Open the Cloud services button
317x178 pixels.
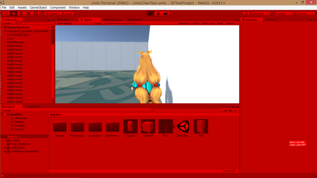(246, 14)
